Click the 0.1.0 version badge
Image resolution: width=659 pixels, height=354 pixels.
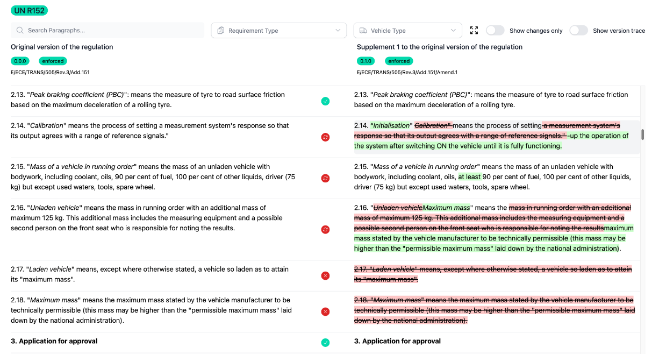366,61
